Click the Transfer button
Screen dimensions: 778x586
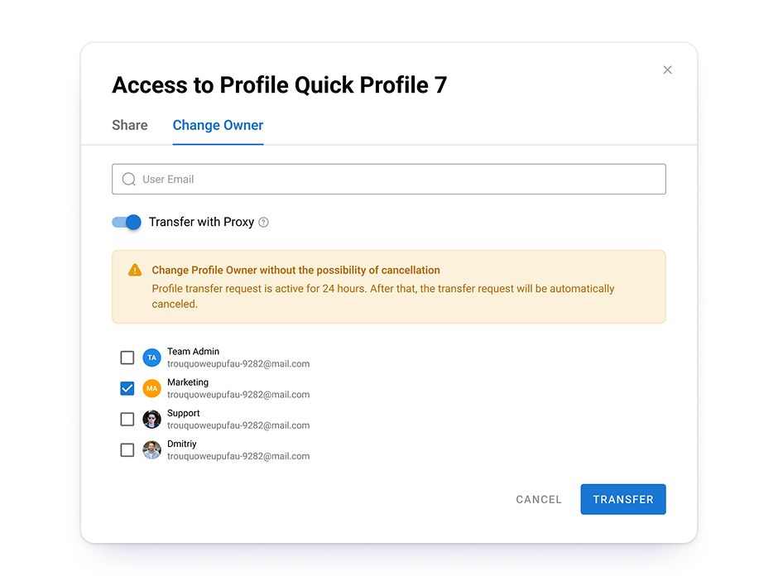pos(623,499)
